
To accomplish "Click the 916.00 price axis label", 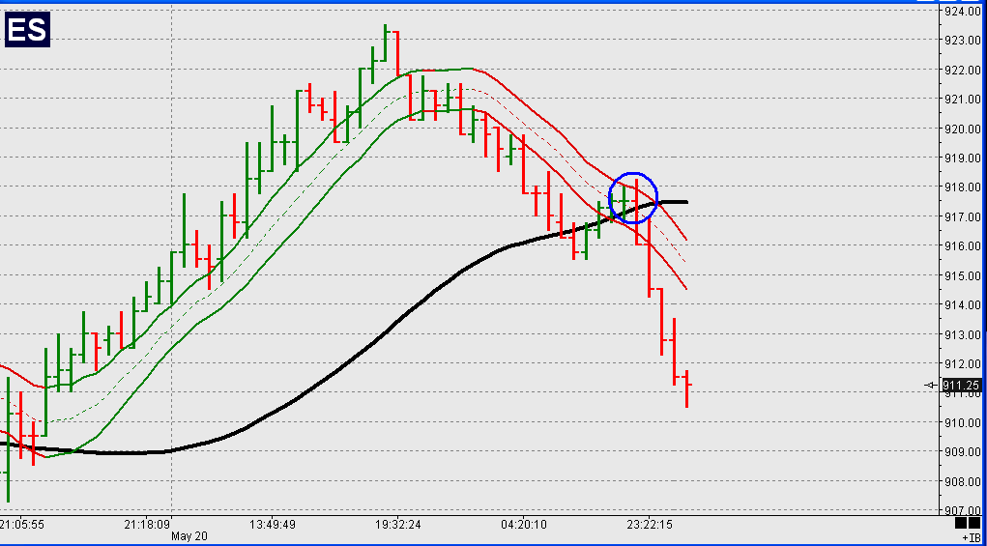I will pos(962,246).
